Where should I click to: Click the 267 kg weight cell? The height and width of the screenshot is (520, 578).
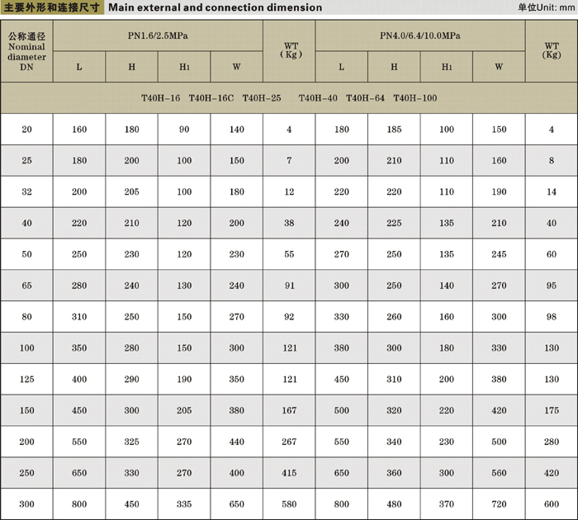(x=289, y=442)
